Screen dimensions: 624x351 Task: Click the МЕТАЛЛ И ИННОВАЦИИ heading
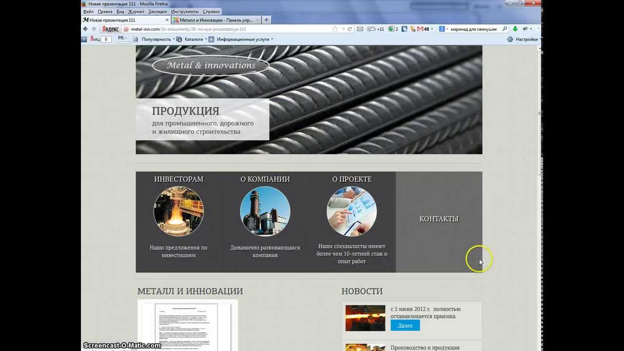click(x=190, y=292)
